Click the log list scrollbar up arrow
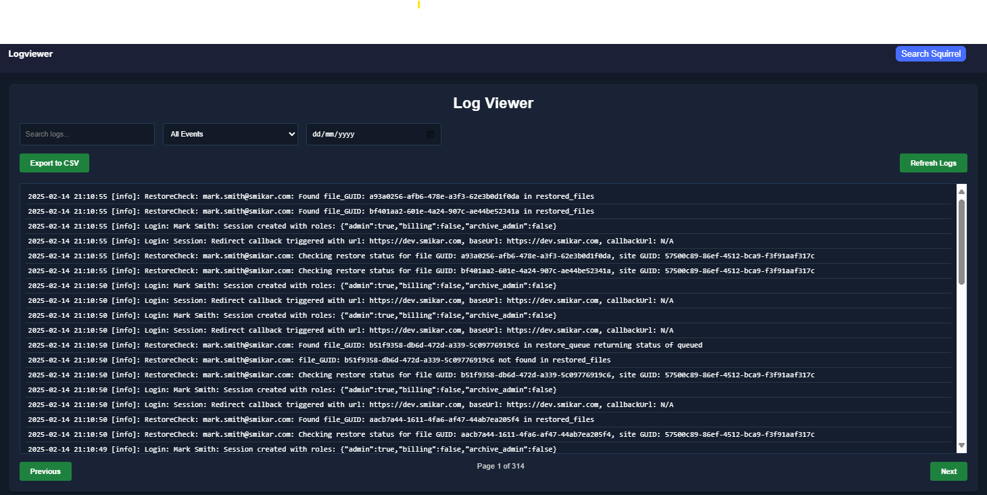 pos(961,191)
